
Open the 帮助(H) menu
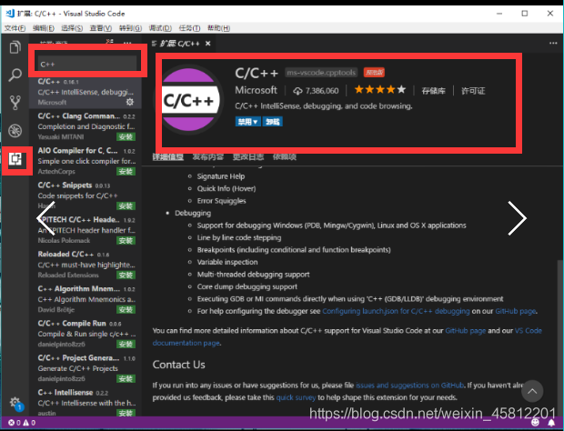[218, 28]
